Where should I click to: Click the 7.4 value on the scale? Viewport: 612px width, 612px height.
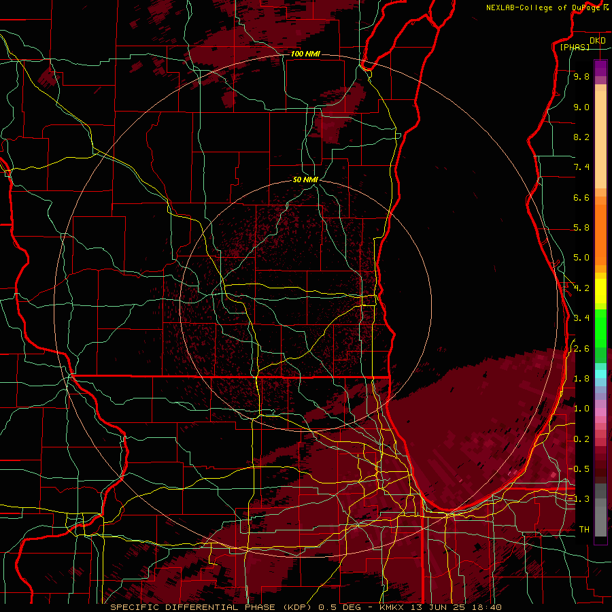[x=581, y=167]
